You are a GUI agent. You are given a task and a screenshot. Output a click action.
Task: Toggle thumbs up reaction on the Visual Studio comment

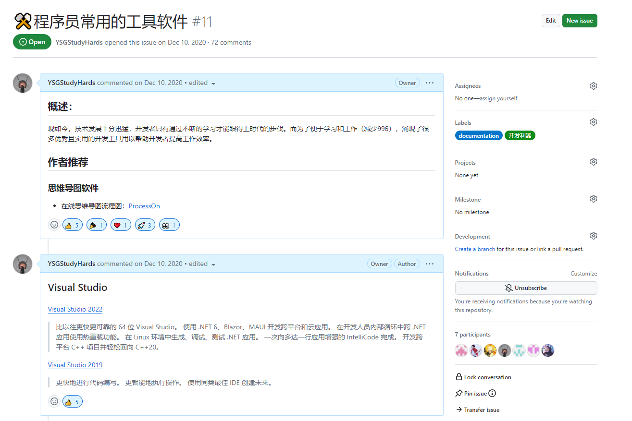72,402
